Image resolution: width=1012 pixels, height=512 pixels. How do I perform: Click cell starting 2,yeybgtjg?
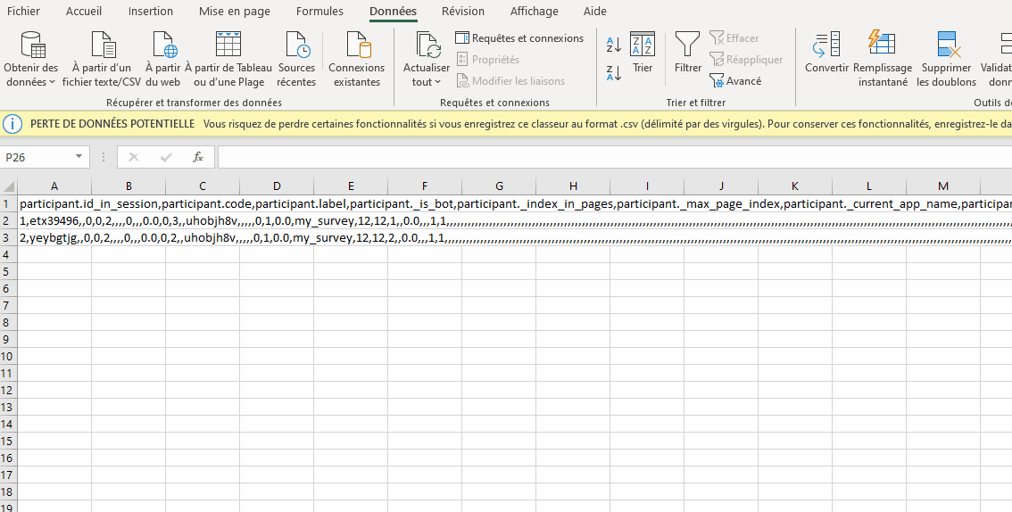[x=54, y=238]
